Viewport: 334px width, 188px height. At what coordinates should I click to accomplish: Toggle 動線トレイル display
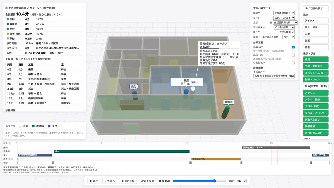tap(316, 79)
